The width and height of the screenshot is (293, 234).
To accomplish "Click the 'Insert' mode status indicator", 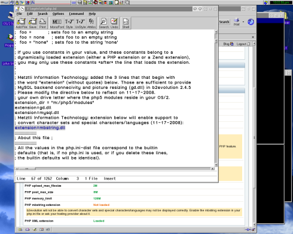I will (x=109, y=178).
